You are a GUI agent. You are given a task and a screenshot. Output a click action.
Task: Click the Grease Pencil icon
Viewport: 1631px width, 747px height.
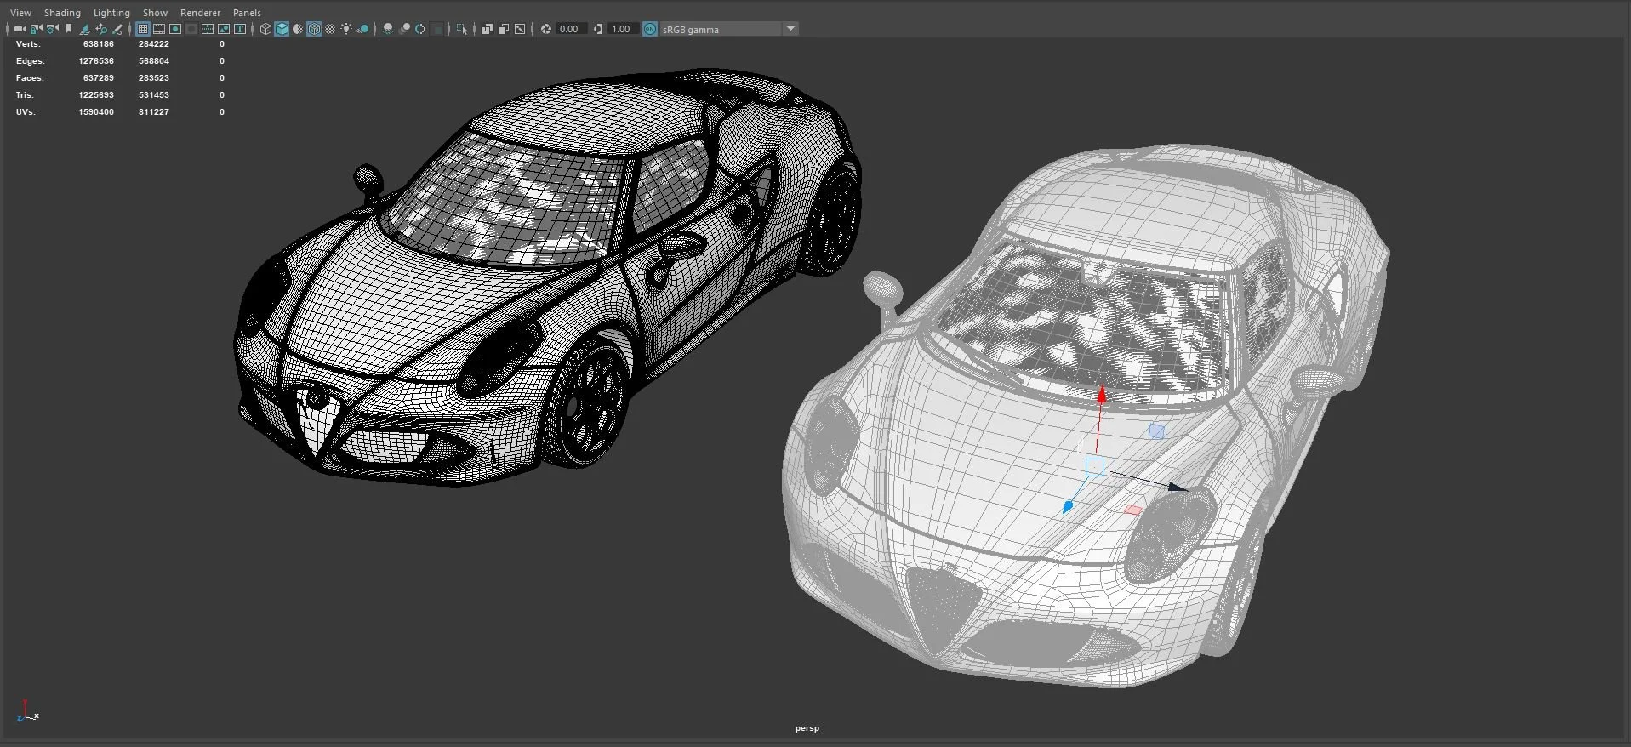click(117, 29)
